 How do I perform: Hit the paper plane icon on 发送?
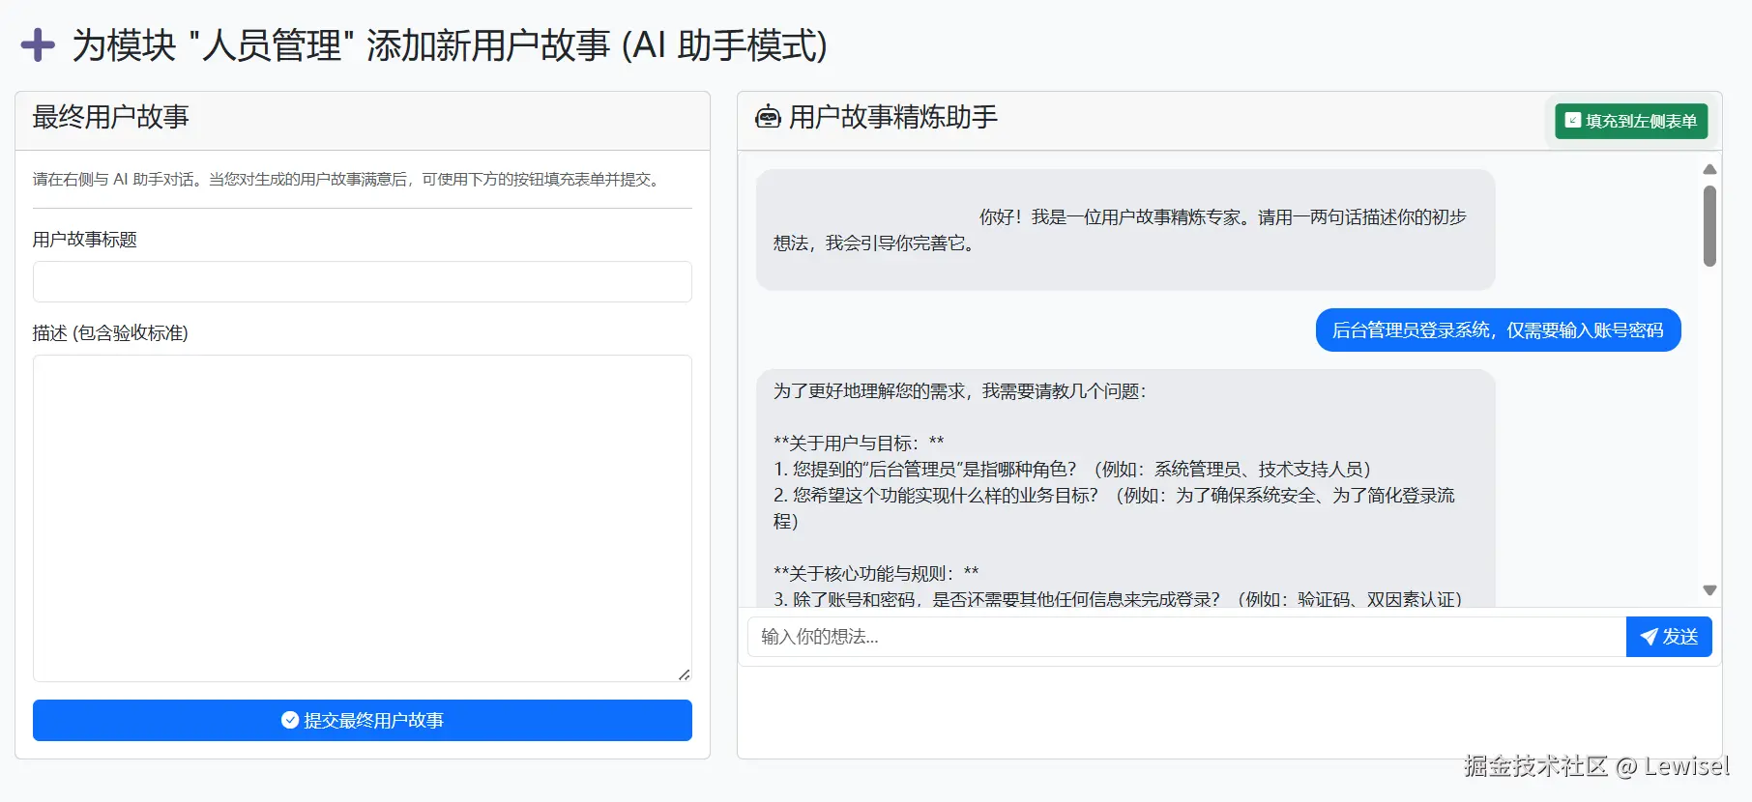pyautogui.click(x=1649, y=637)
